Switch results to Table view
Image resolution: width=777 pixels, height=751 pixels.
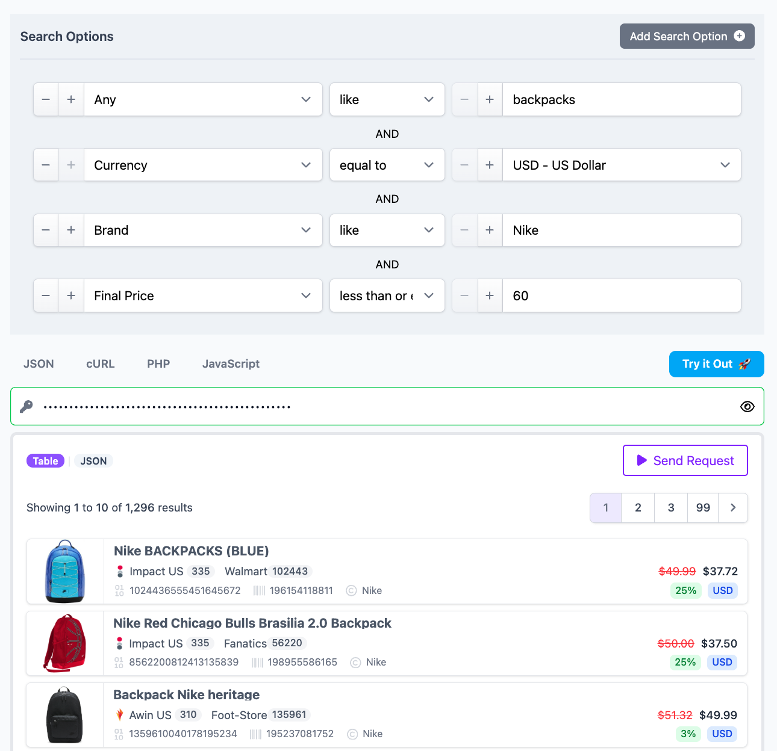pos(45,461)
